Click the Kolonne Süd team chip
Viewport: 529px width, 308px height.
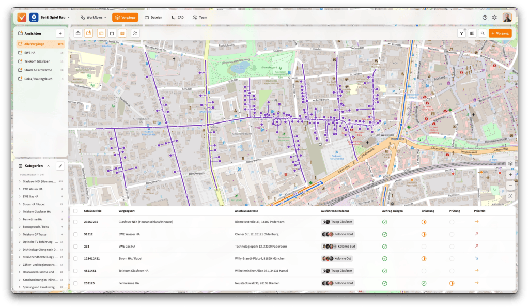[339, 247]
